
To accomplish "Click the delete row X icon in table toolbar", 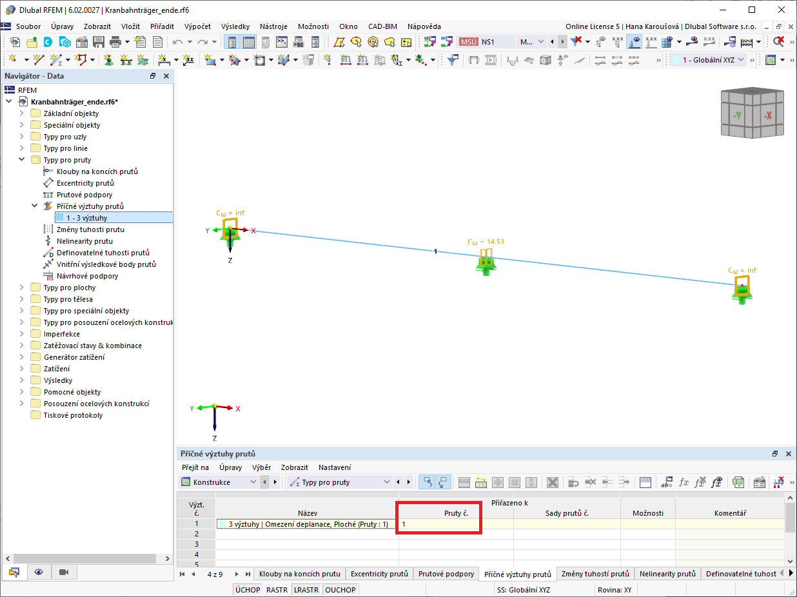I will click(x=553, y=482).
